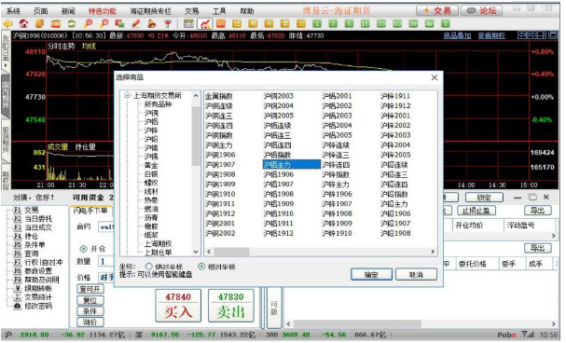Open the yellow note toolbar icon
This screenshot has height=343, width=566.
[x=40, y=24]
